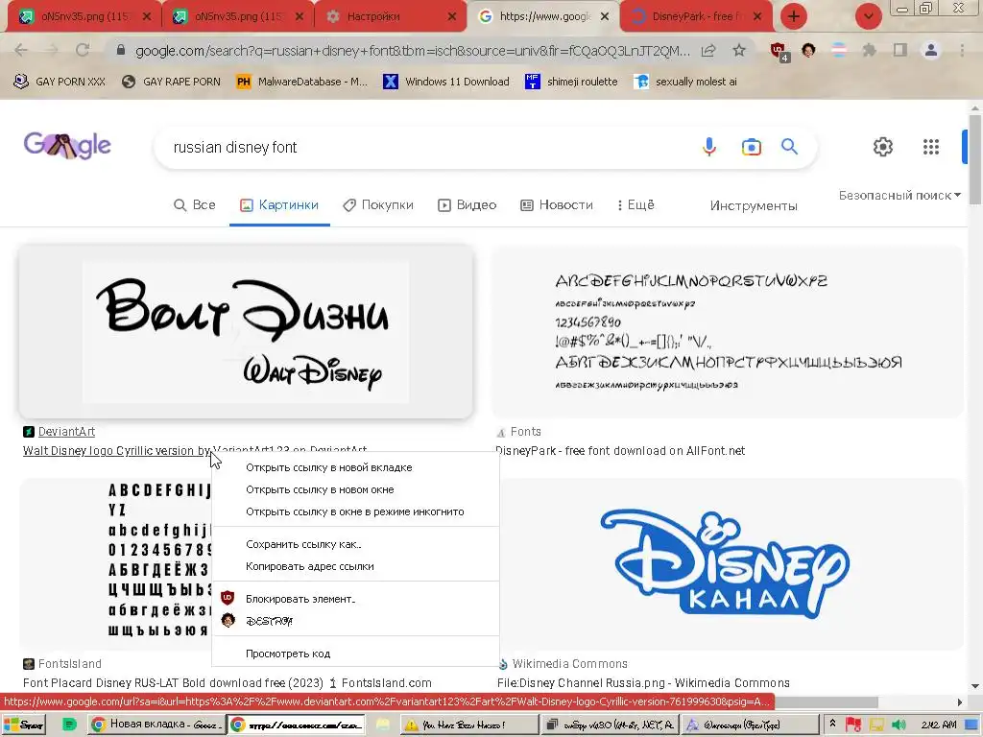This screenshot has height=737, width=983.
Task: Switch to the 'Все' search tab
Action: 194,205
